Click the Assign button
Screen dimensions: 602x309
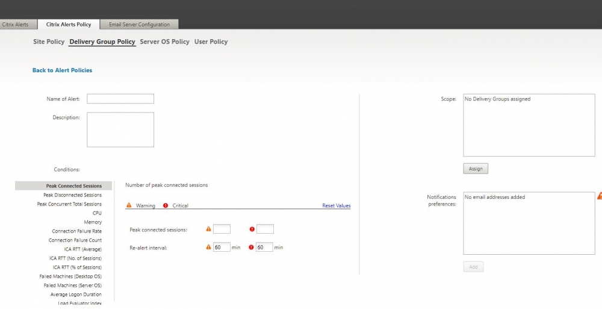click(476, 169)
